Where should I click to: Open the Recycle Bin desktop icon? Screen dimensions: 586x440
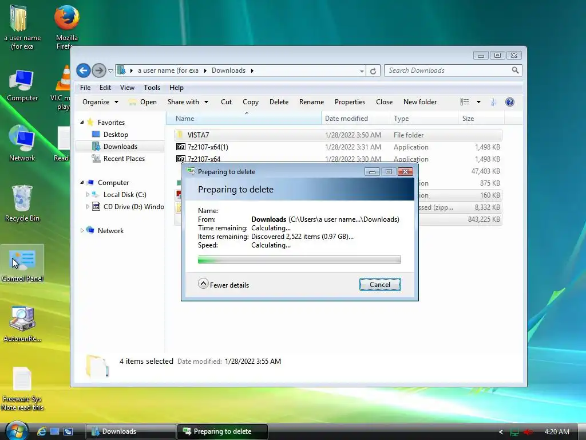[x=22, y=203]
